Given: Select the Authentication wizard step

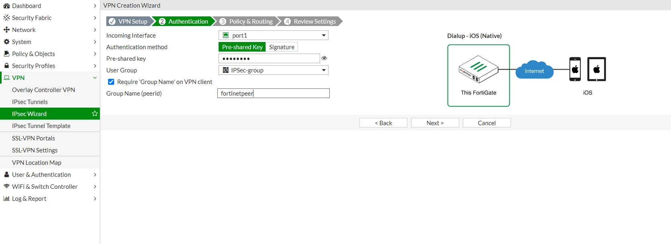Looking at the screenshot, I should click(x=184, y=21).
